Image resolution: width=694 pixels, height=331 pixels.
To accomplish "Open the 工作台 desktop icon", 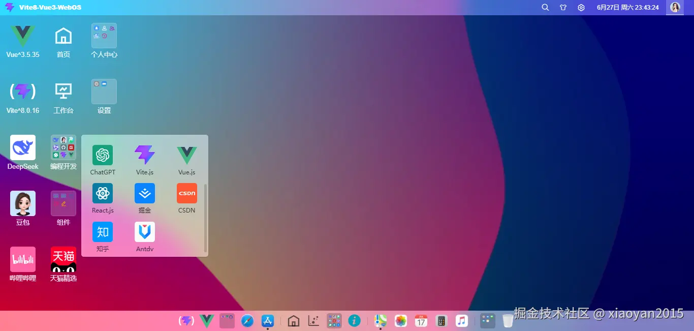I will click(x=64, y=92).
